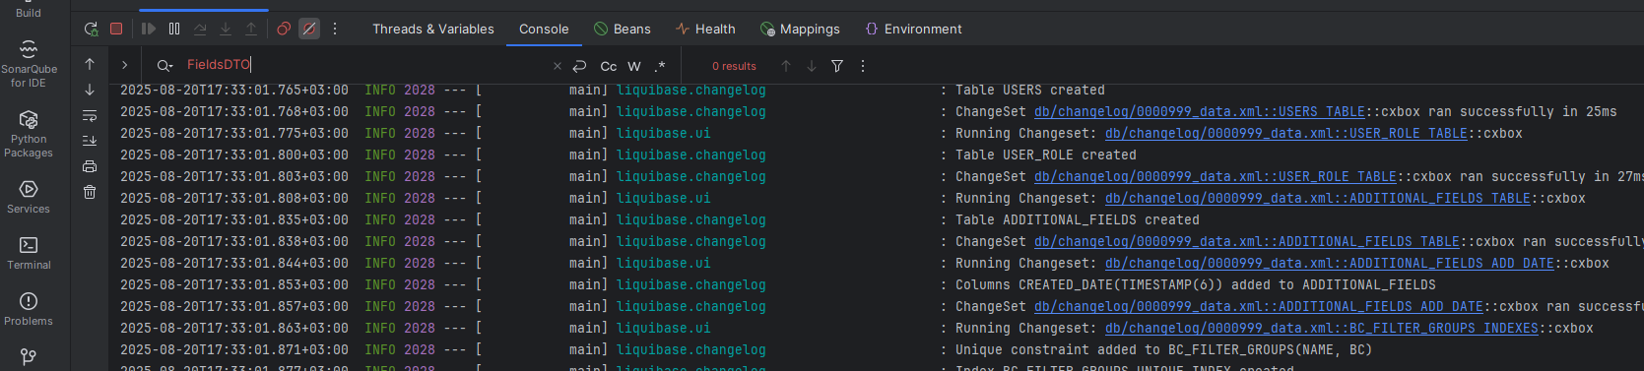Open search filter options

(837, 66)
